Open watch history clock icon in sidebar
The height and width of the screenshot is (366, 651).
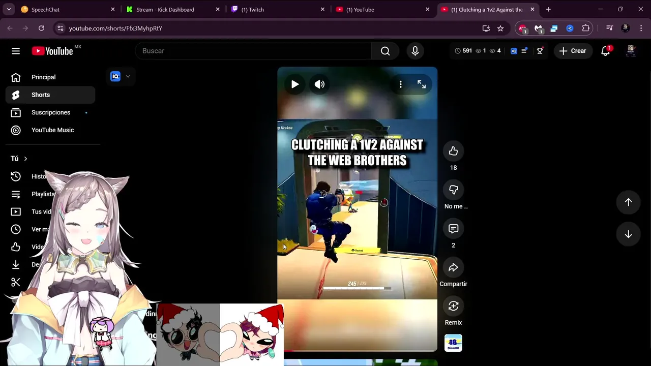click(16, 176)
